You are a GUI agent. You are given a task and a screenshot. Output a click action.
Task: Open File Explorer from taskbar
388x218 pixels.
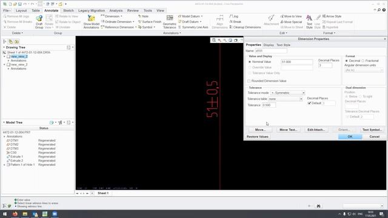pos(25,214)
